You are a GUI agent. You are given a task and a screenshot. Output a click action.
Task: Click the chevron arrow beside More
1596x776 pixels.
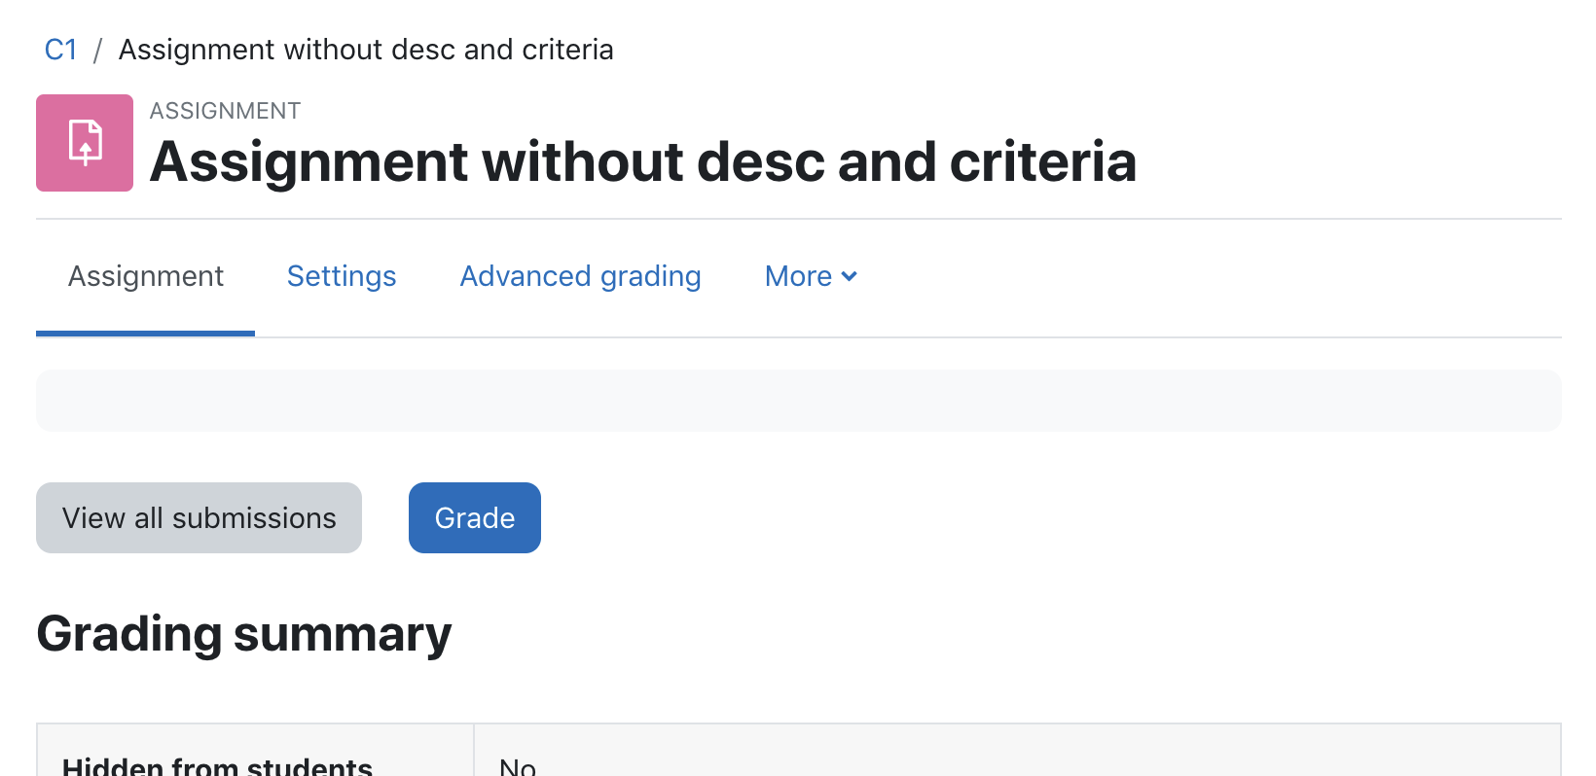pyautogui.click(x=849, y=277)
